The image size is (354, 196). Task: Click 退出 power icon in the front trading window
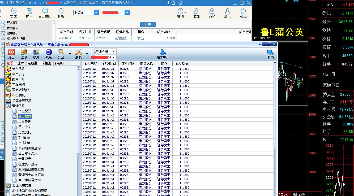point(11,54)
